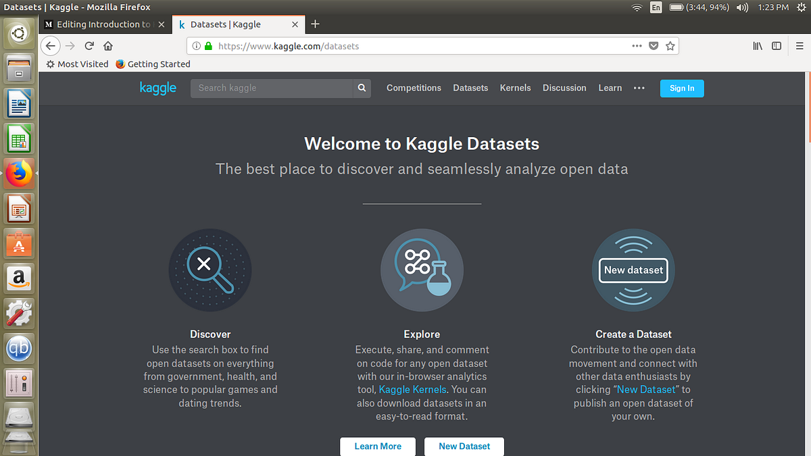The image size is (811, 456).
Task: Click the search magnifier icon in Kaggle's search bar
Action: (362, 88)
